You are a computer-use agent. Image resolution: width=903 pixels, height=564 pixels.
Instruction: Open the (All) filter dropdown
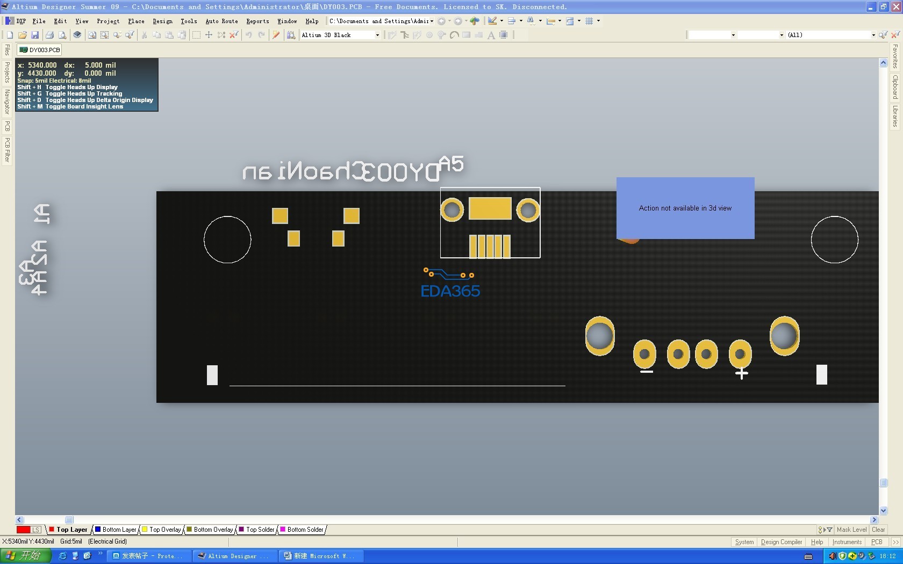tap(873, 35)
